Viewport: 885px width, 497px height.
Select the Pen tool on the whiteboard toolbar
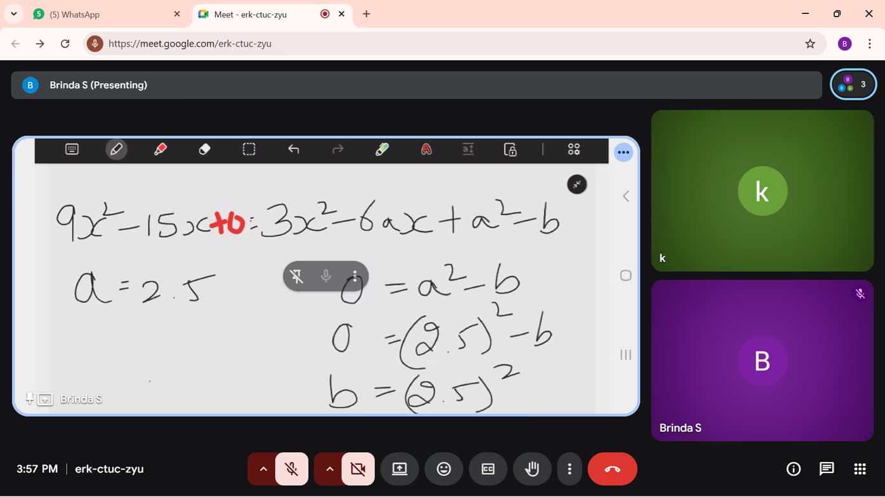click(116, 149)
